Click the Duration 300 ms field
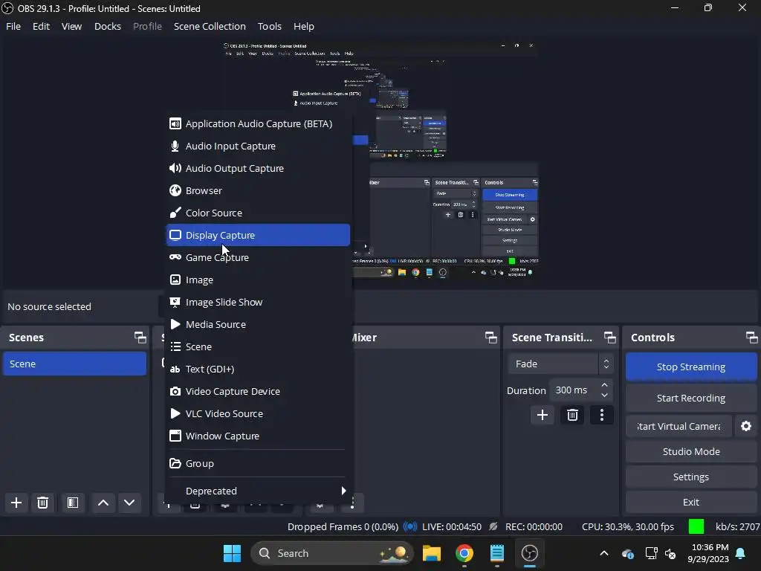Screen dimensions: 761x571 point(574,390)
